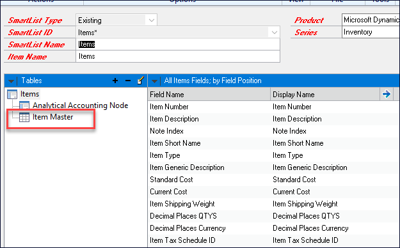Click the Series label
Viewport: 400px width, 248px height.
coord(306,33)
